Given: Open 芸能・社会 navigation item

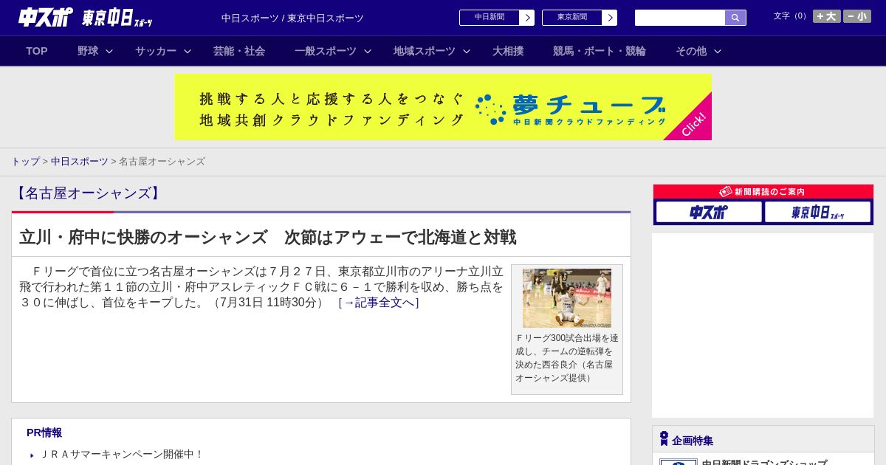Looking at the screenshot, I should [x=239, y=51].
